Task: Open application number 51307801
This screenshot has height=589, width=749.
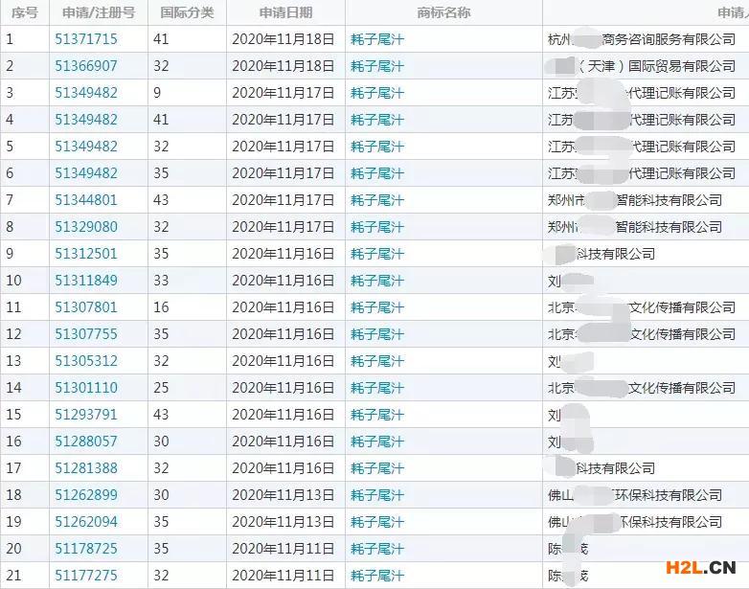Action: coord(86,307)
